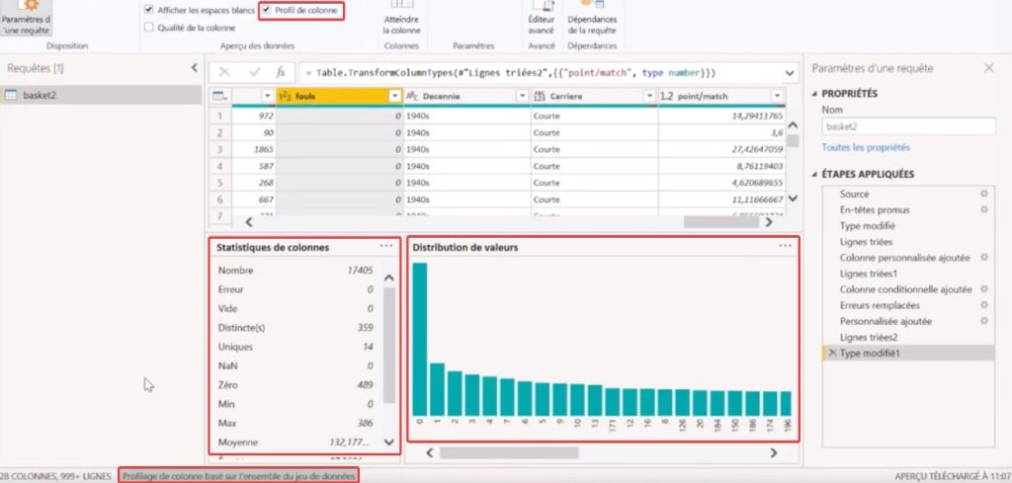
Task: Open the point/match column filter dropdown
Action: [x=777, y=96]
